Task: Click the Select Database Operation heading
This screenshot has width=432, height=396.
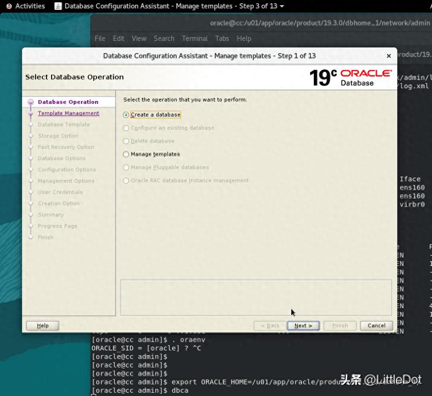Action: tap(75, 77)
